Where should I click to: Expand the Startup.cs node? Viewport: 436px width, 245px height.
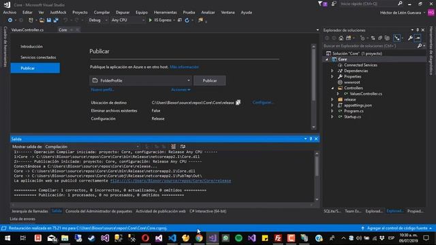[332, 116]
